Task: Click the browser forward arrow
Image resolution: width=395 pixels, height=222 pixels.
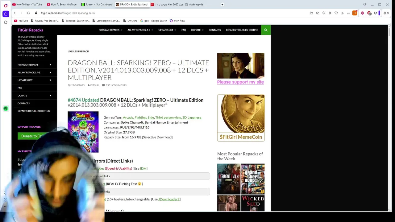Action: (21, 13)
